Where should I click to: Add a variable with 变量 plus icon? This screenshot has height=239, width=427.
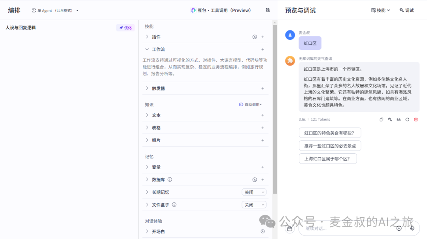coord(263,167)
